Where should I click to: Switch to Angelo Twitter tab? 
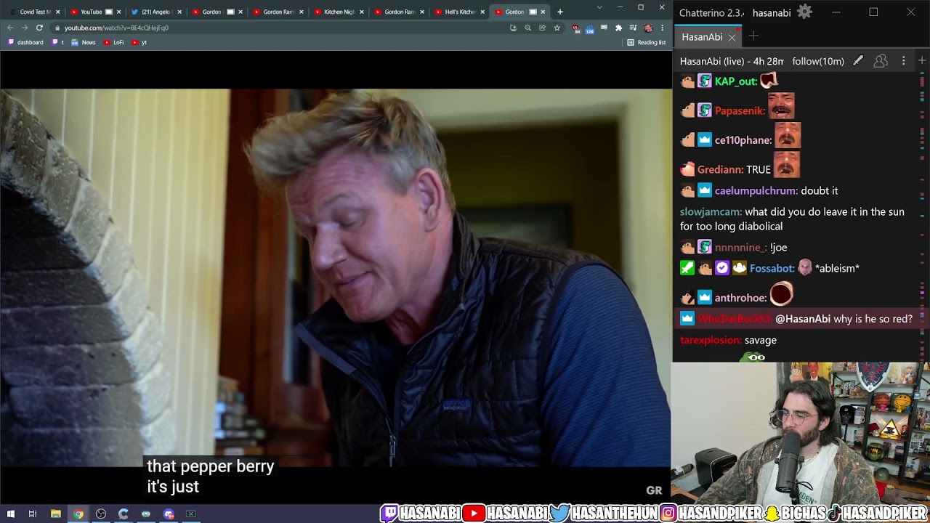(x=155, y=12)
